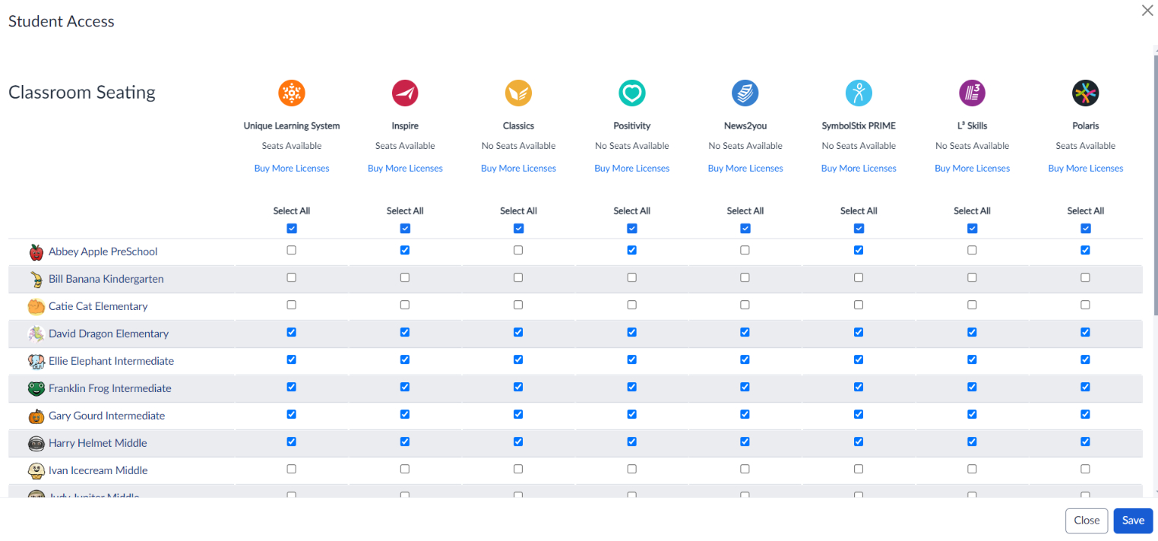
Task: Click the Save button
Action: 1133,520
